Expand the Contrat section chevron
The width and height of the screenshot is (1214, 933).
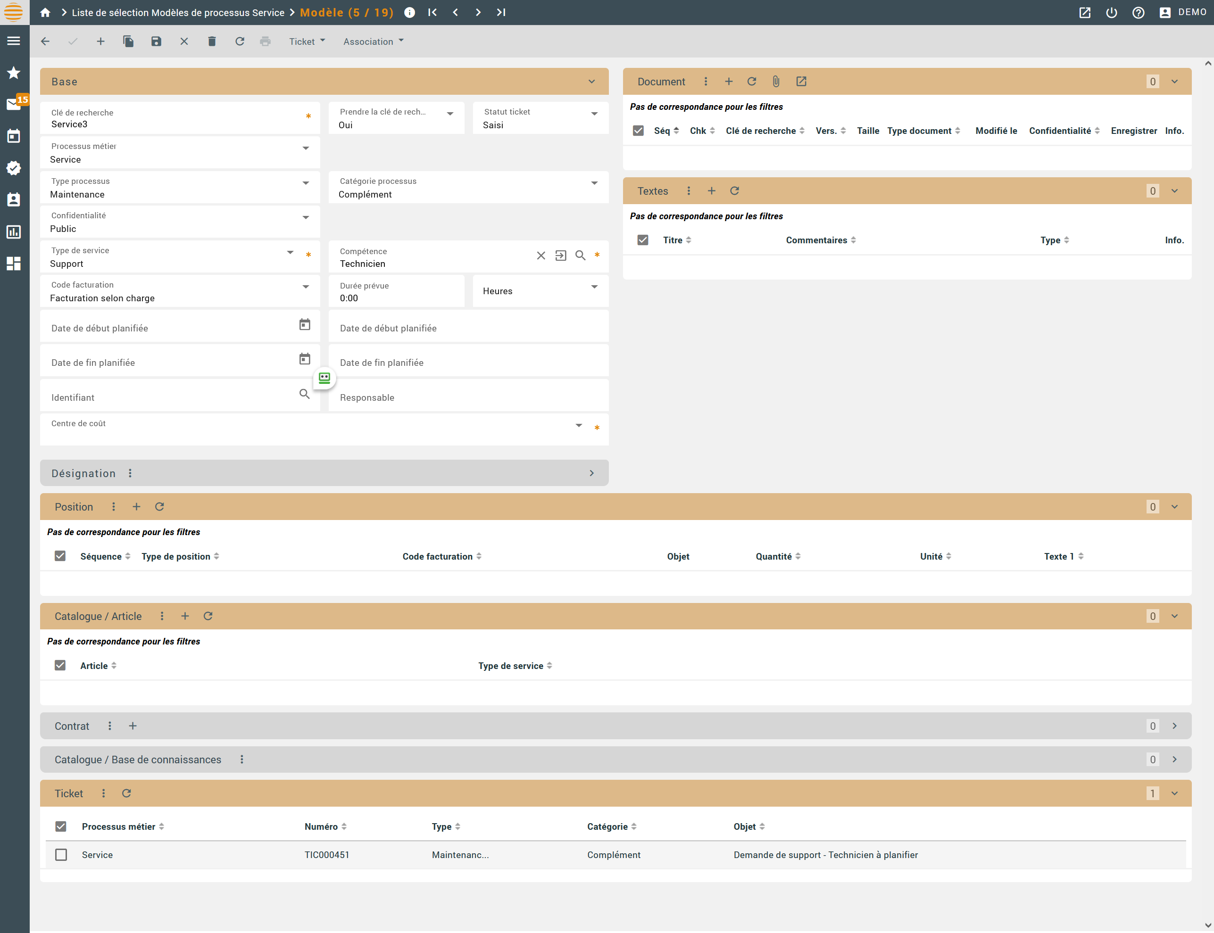point(1174,726)
